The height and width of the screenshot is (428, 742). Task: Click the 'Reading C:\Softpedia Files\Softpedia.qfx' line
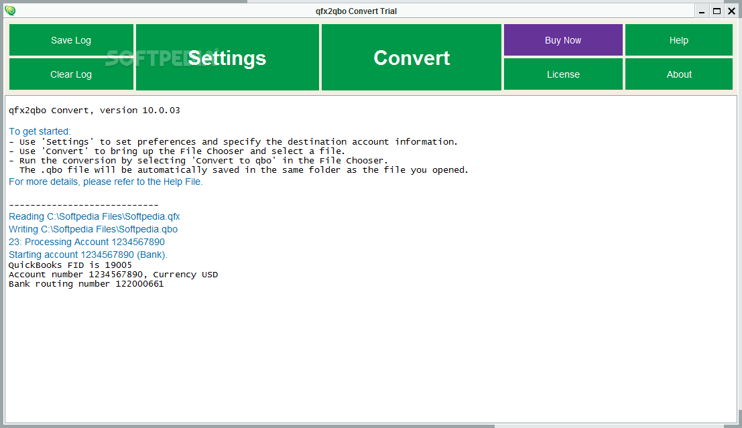(x=94, y=216)
